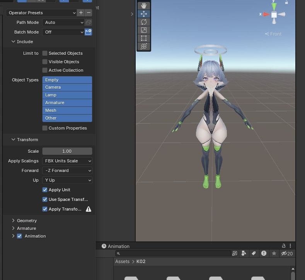
Task: Toggle batch own directory icon beside Batch Mode
Action: click(x=89, y=32)
